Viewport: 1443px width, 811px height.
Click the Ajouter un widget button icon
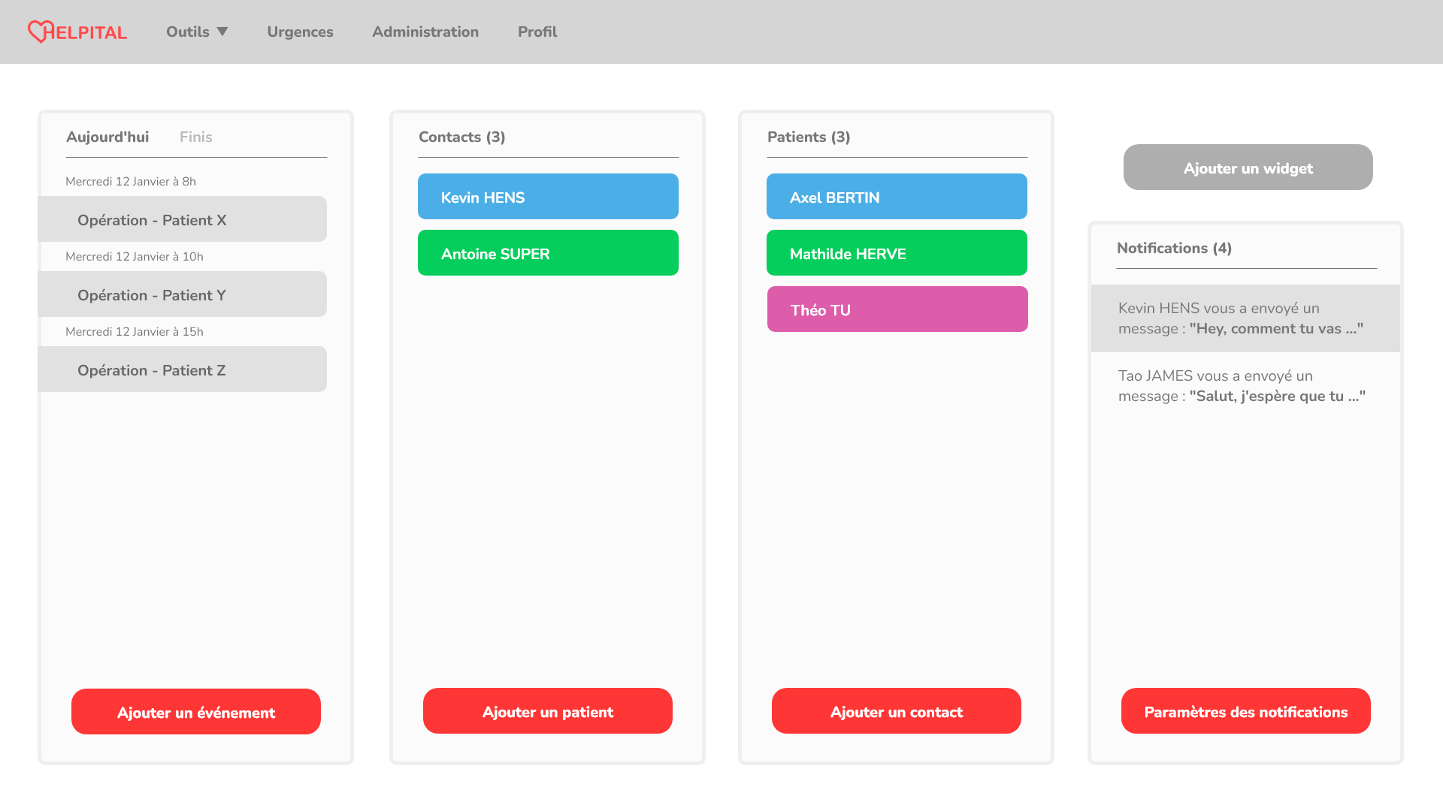pyautogui.click(x=1248, y=167)
